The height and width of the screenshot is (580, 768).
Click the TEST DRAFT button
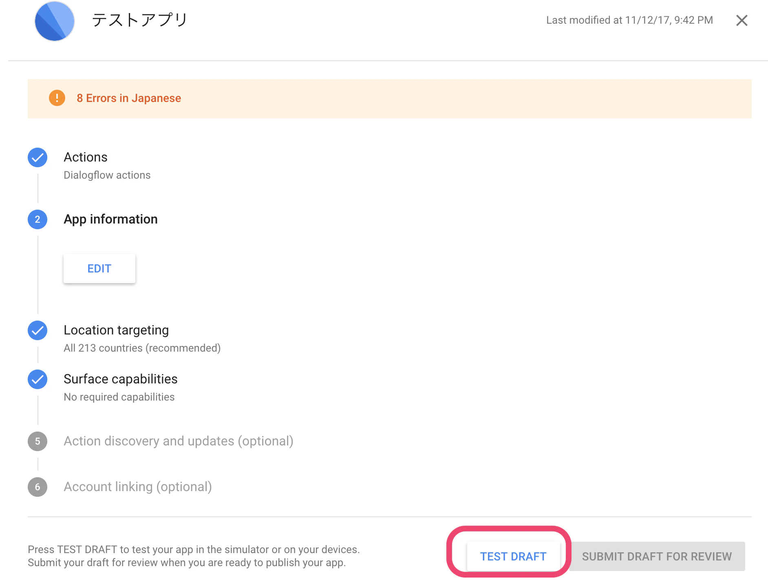click(513, 556)
